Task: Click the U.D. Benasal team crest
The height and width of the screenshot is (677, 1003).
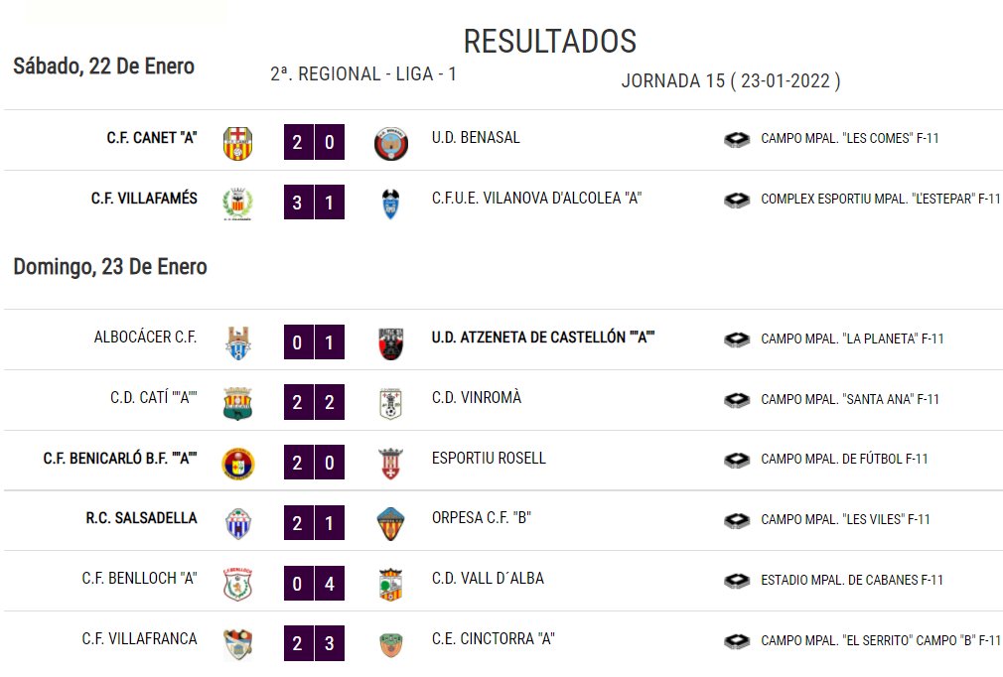Action: click(x=391, y=143)
